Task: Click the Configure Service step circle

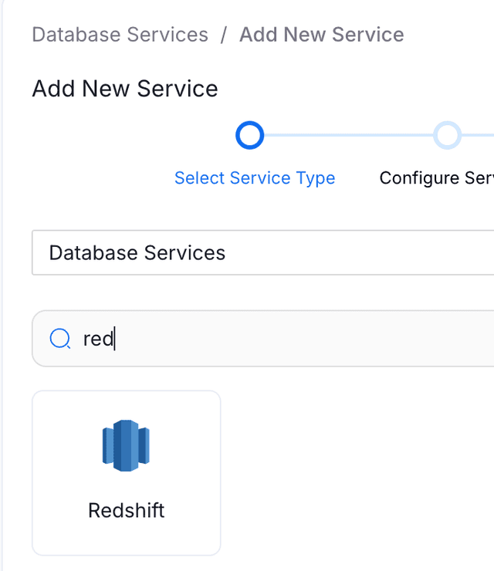Action: click(447, 135)
